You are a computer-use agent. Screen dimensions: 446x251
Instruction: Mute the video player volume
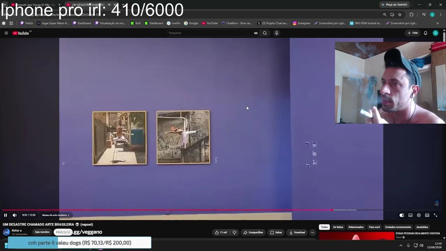(15, 215)
